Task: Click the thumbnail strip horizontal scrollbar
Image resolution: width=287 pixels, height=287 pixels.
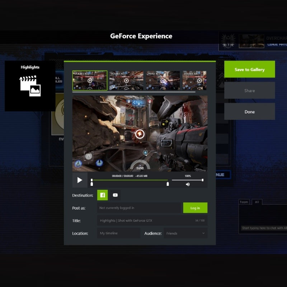Action: pos(134,92)
